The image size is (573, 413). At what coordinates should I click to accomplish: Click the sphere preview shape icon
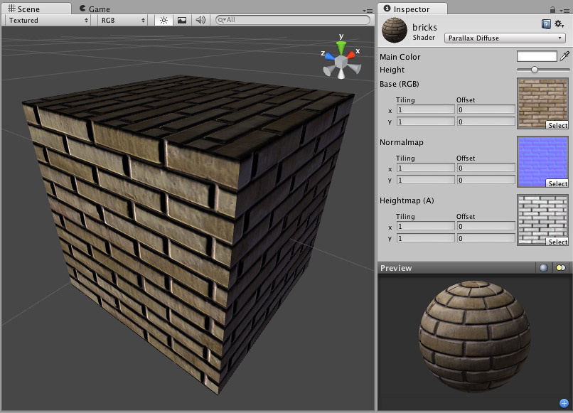(545, 268)
